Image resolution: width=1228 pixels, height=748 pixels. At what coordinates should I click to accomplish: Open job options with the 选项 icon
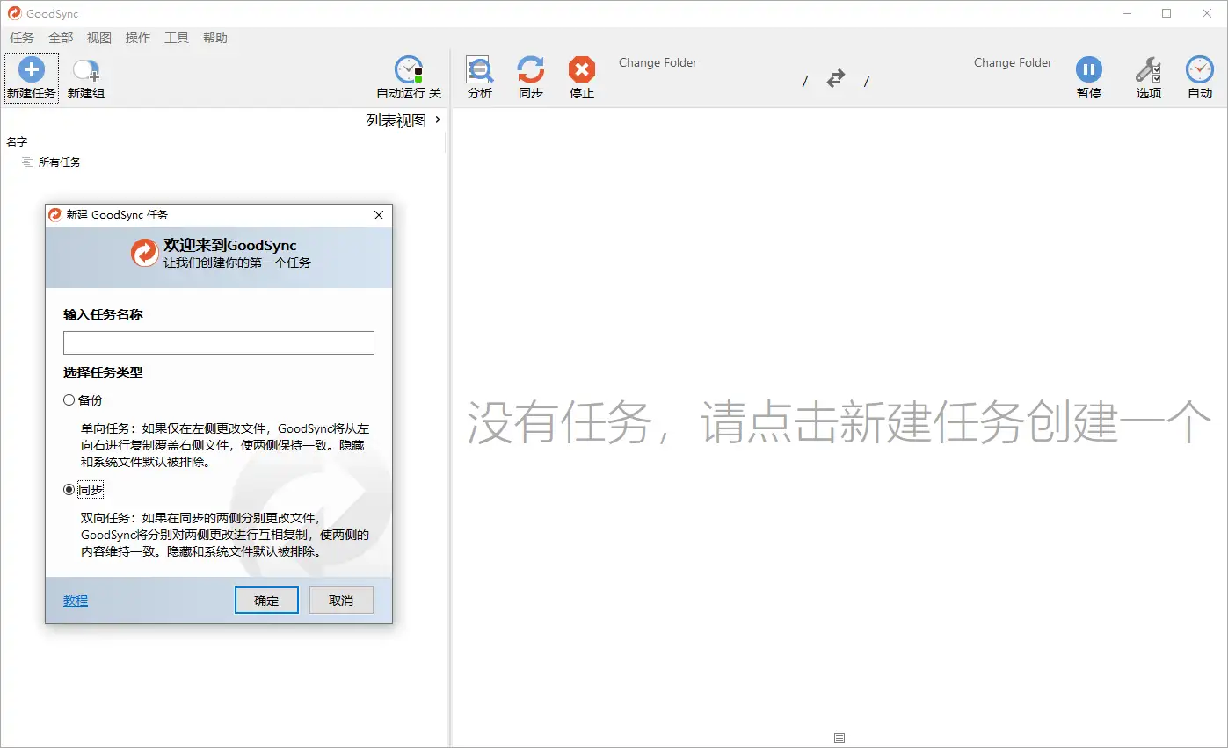click(1148, 76)
